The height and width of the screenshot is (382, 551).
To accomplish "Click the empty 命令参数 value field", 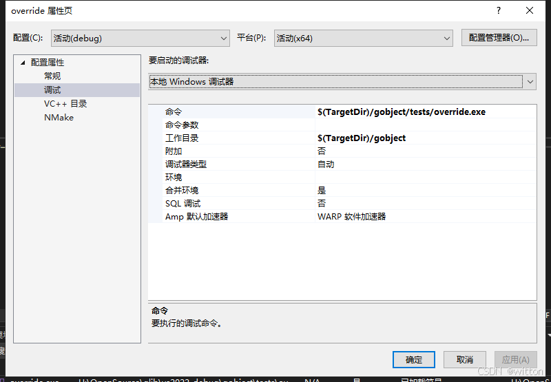I will pyautogui.click(x=424, y=125).
